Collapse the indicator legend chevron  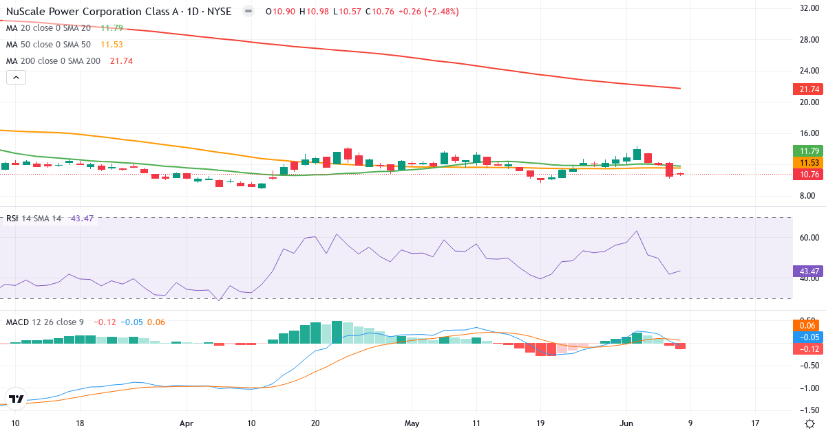[x=16, y=78]
